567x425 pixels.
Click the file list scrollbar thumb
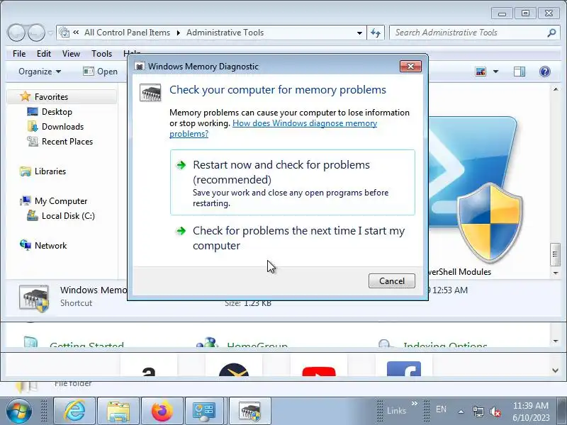(x=556, y=254)
